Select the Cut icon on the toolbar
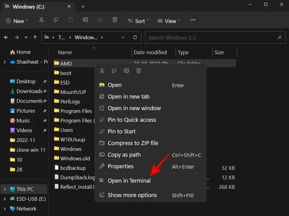The width and height of the screenshot is (289, 216). coord(41,20)
